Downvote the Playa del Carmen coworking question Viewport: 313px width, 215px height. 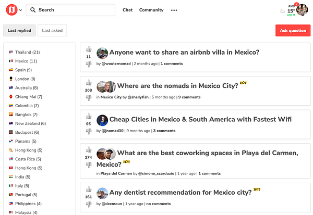tap(89, 165)
